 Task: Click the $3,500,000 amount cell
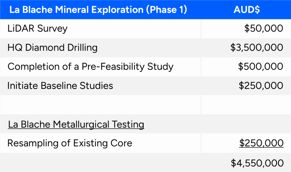click(x=257, y=48)
